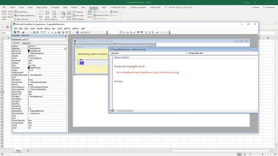Select the Data worksheet tab
This screenshot has width=278, height=156.
click(18, 150)
